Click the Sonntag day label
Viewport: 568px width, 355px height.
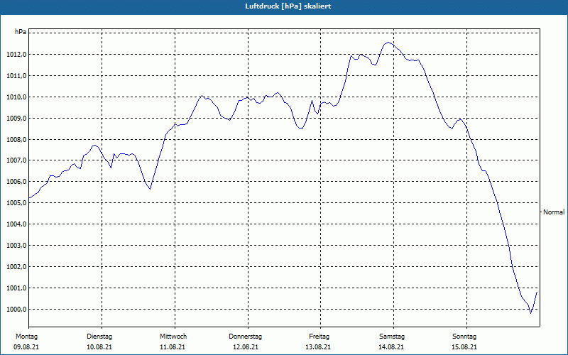(x=464, y=337)
